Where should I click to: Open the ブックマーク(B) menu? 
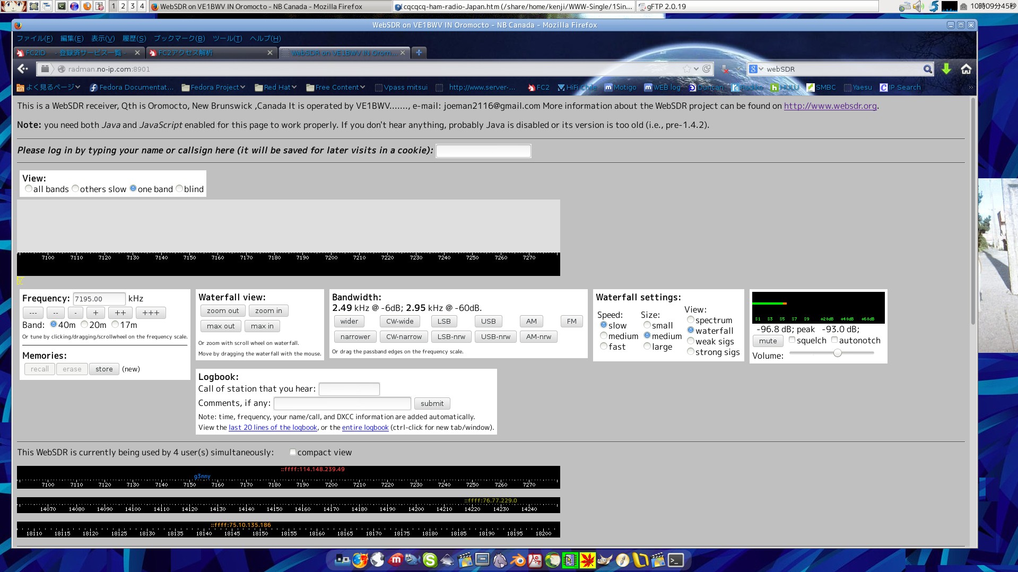click(179, 39)
